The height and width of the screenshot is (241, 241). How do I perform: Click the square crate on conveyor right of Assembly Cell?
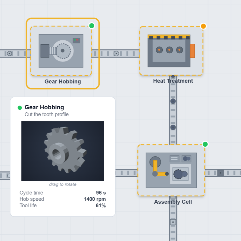221,173
